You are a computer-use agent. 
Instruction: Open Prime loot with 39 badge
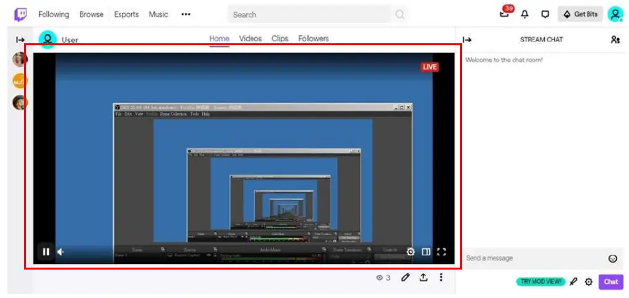(506, 12)
